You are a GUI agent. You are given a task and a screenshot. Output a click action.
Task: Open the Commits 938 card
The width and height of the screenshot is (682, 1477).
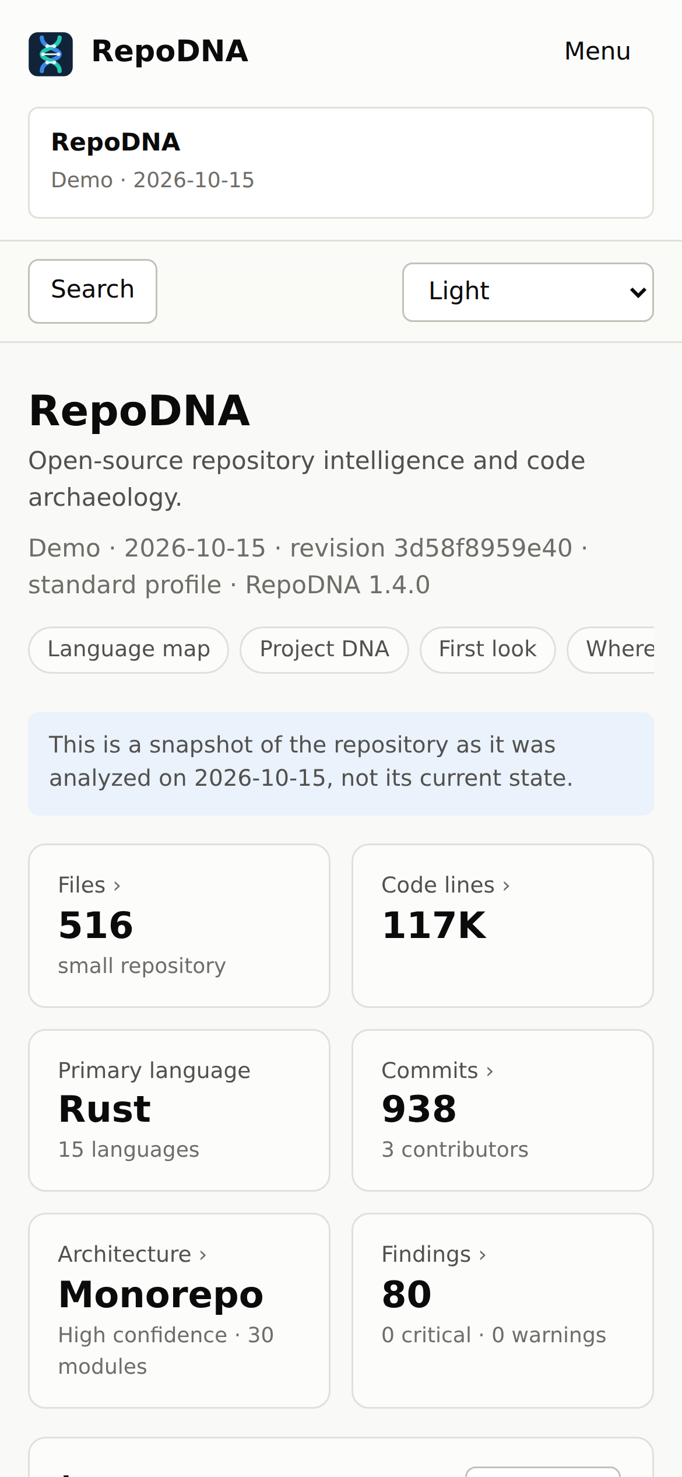coord(502,1110)
